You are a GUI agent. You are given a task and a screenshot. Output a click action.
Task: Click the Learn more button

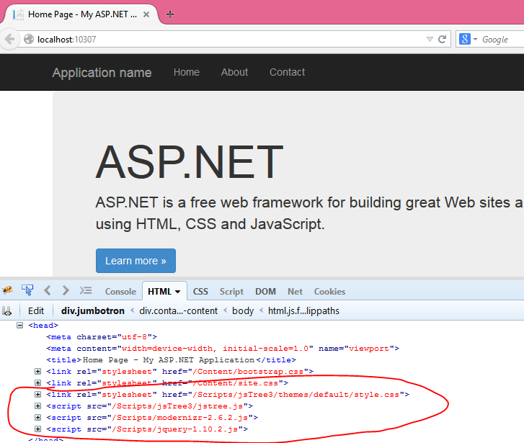click(136, 261)
